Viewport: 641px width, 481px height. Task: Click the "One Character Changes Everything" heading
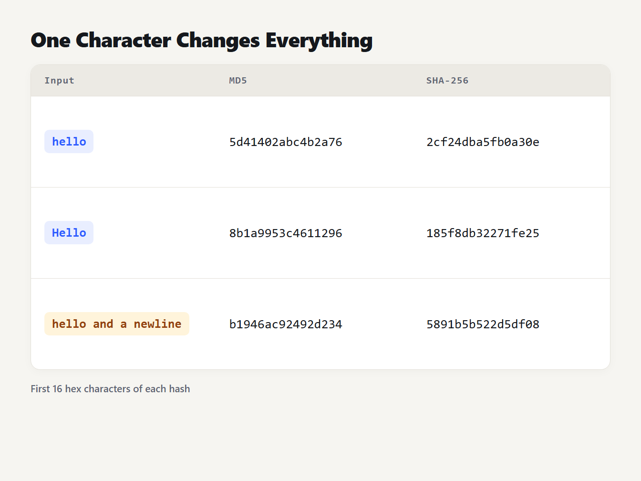(201, 41)
